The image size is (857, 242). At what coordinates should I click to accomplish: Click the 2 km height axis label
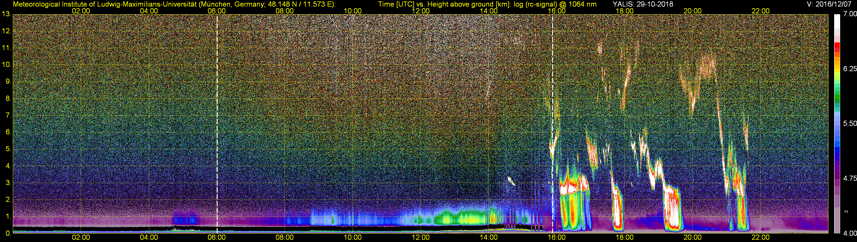pos(9,200)
